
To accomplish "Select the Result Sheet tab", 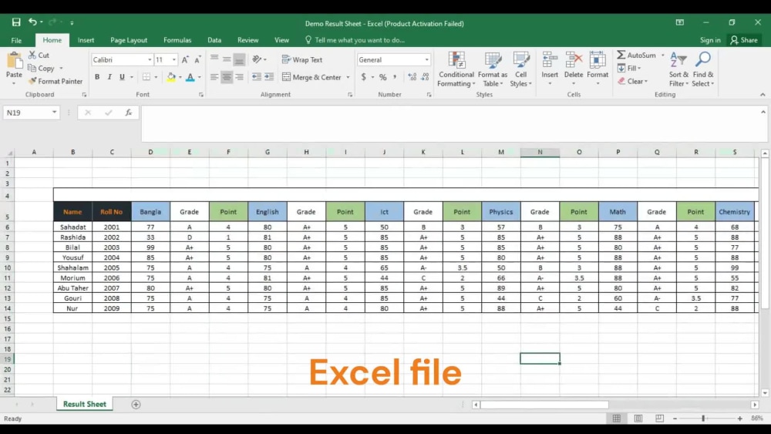I will coord(84,404).
